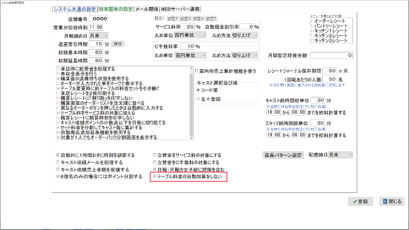Toggle オーダーが入力された事をマークで表示する checkbox

[x=59, y=84]
